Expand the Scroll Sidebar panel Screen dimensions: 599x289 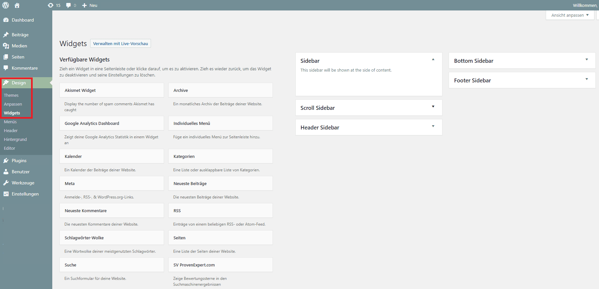(x=433, y=107)
